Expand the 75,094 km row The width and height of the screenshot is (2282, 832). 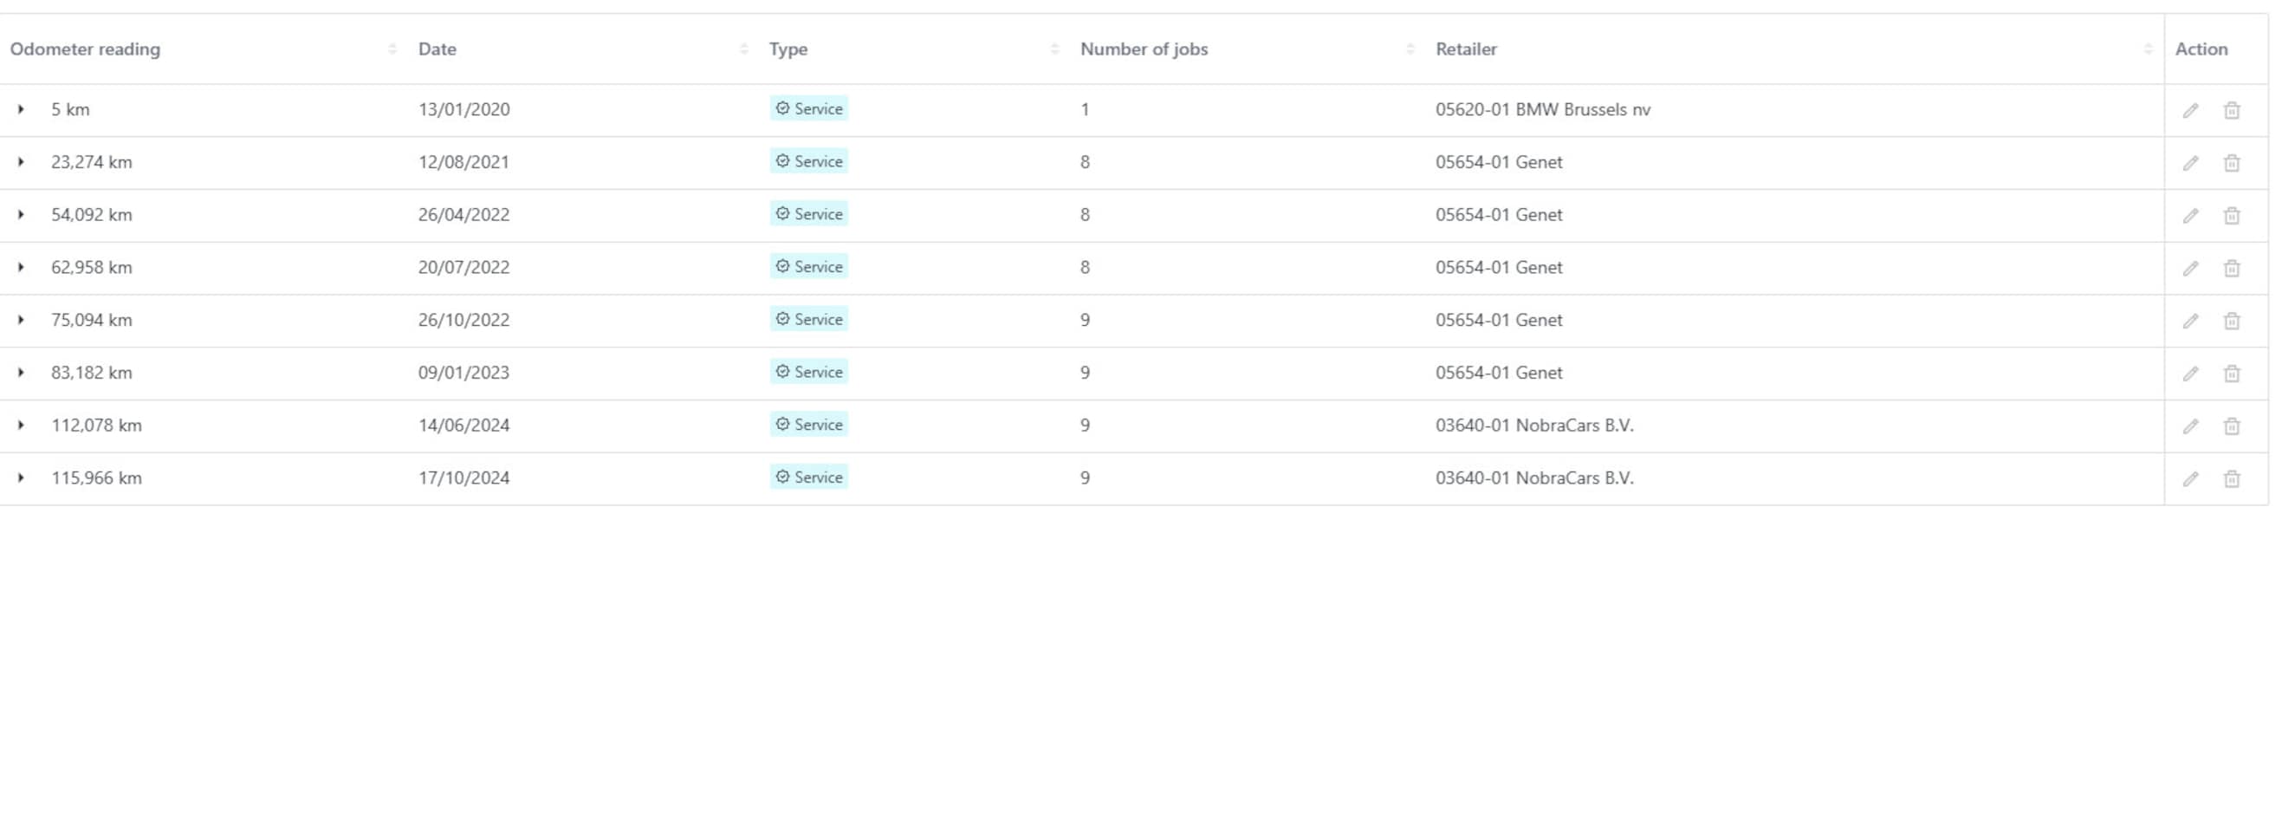(22, 320)
